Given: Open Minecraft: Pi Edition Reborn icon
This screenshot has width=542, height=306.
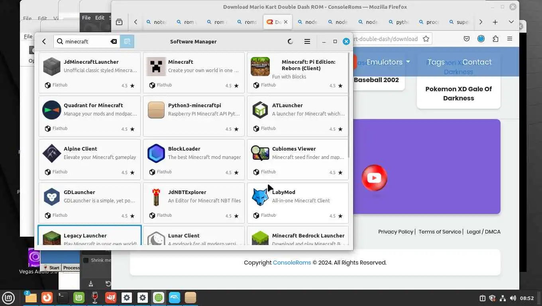Looking at the screenshot, I should 260,67.
